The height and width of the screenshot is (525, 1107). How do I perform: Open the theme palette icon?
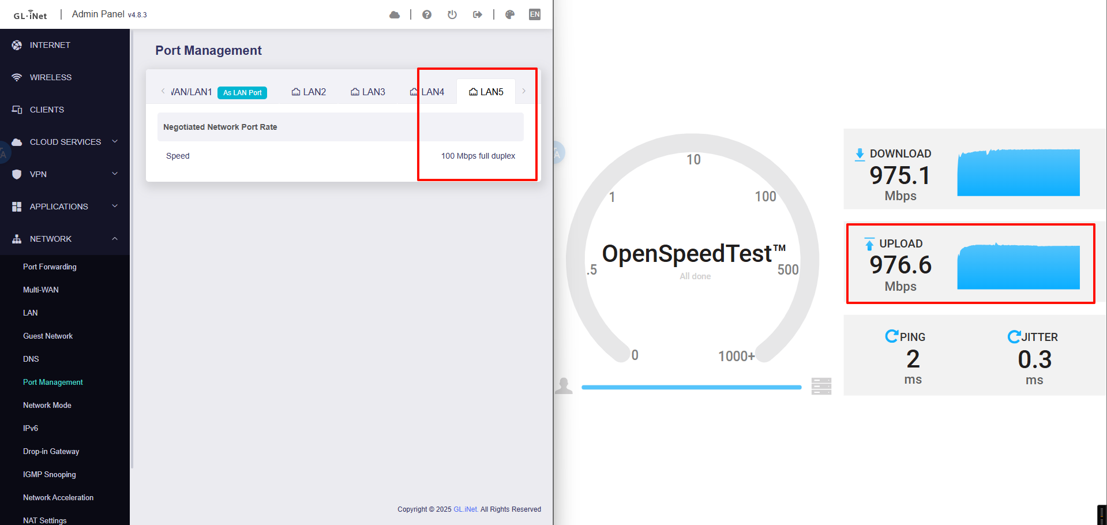pos(510,14)
